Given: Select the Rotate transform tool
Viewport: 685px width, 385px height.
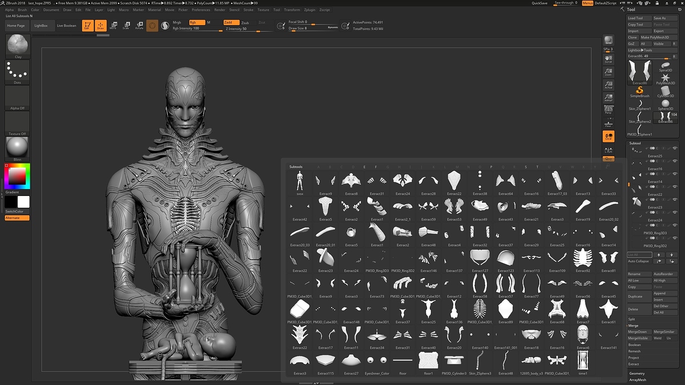Looking at the screenshot, I should pos(139,26).
